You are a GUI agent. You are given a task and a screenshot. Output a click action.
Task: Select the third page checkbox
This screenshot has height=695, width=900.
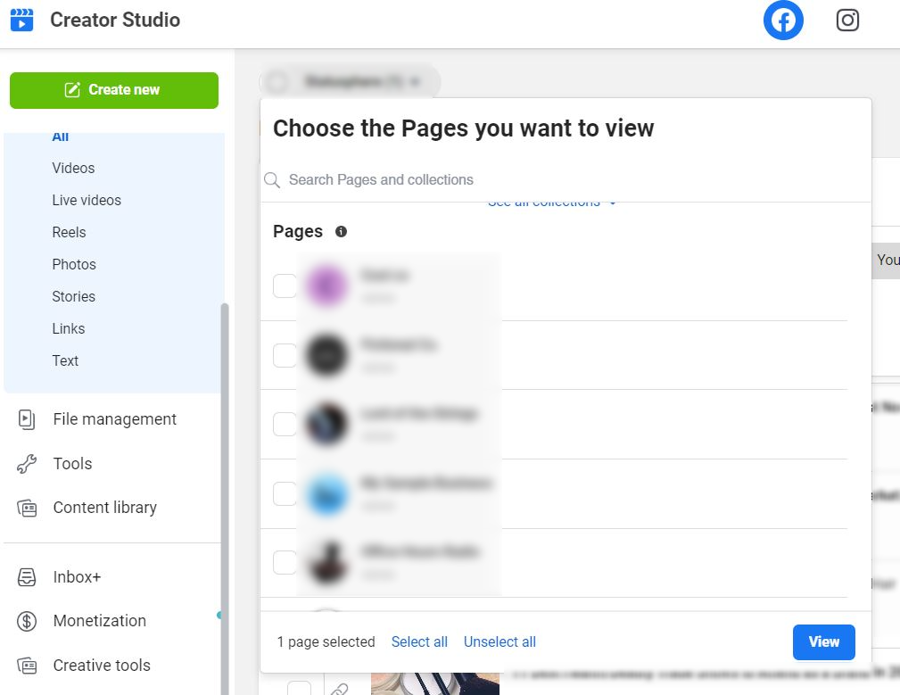click(x=285, y=424)
